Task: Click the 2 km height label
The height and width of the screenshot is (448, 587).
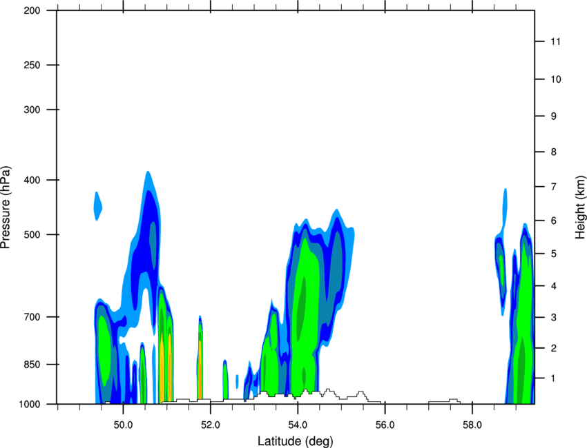Action: click(x=554, y=348)
